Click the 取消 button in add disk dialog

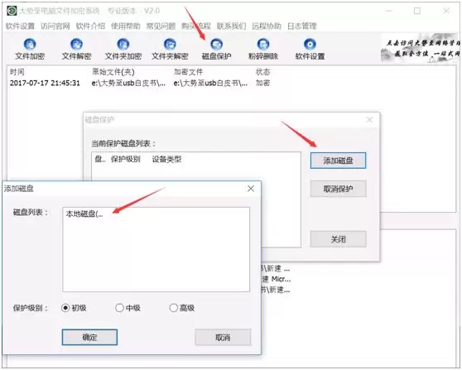[223, 337]
